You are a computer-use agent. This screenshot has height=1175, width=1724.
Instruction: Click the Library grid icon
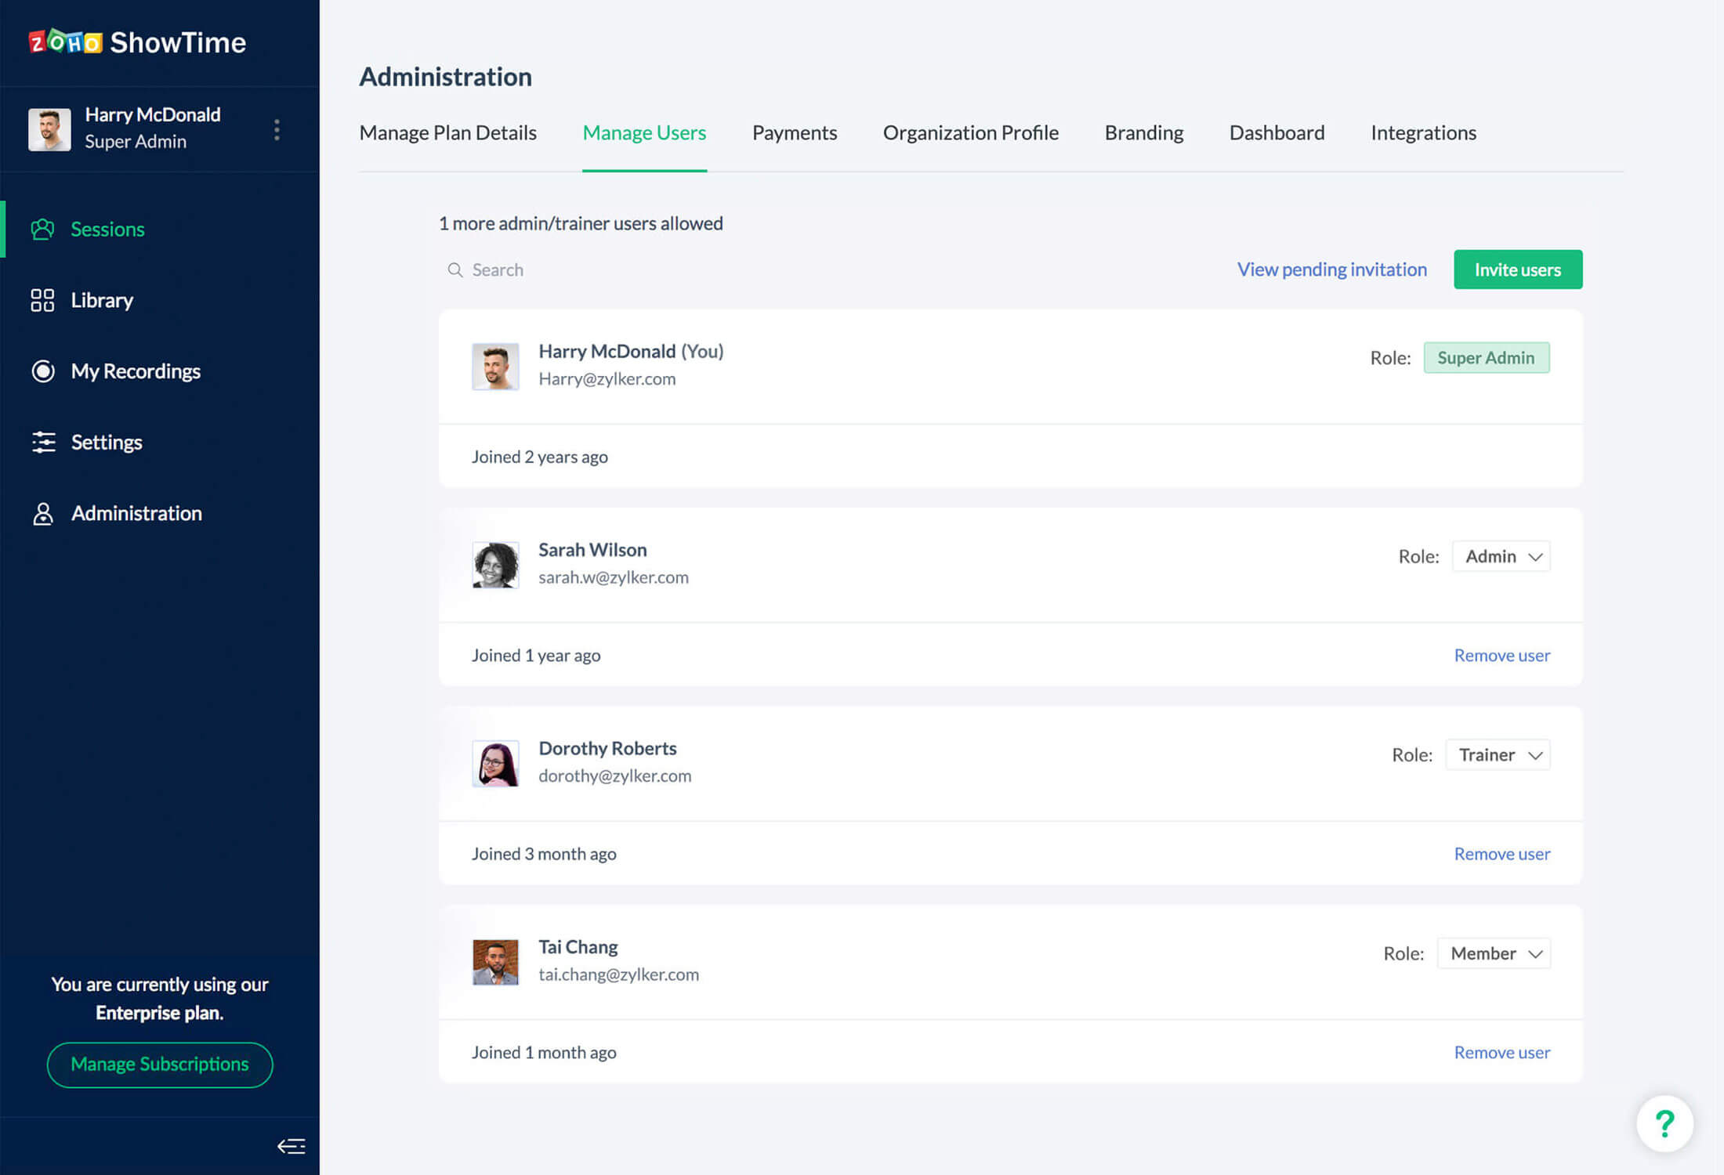[x=42, y=300]
